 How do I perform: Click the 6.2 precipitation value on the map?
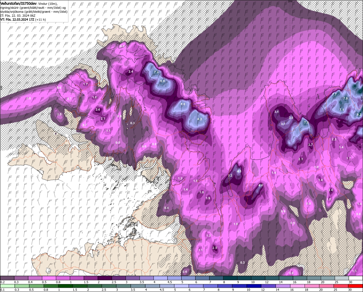(200, 119)
